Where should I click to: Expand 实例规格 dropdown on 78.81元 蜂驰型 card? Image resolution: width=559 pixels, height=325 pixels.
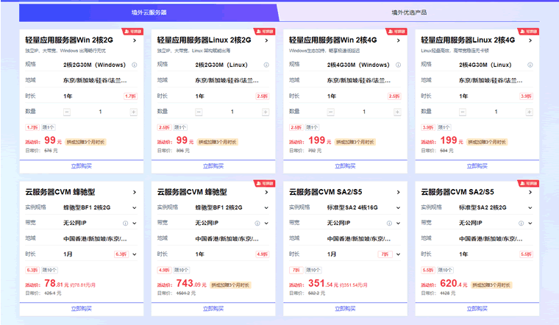(x=135, y=208)
